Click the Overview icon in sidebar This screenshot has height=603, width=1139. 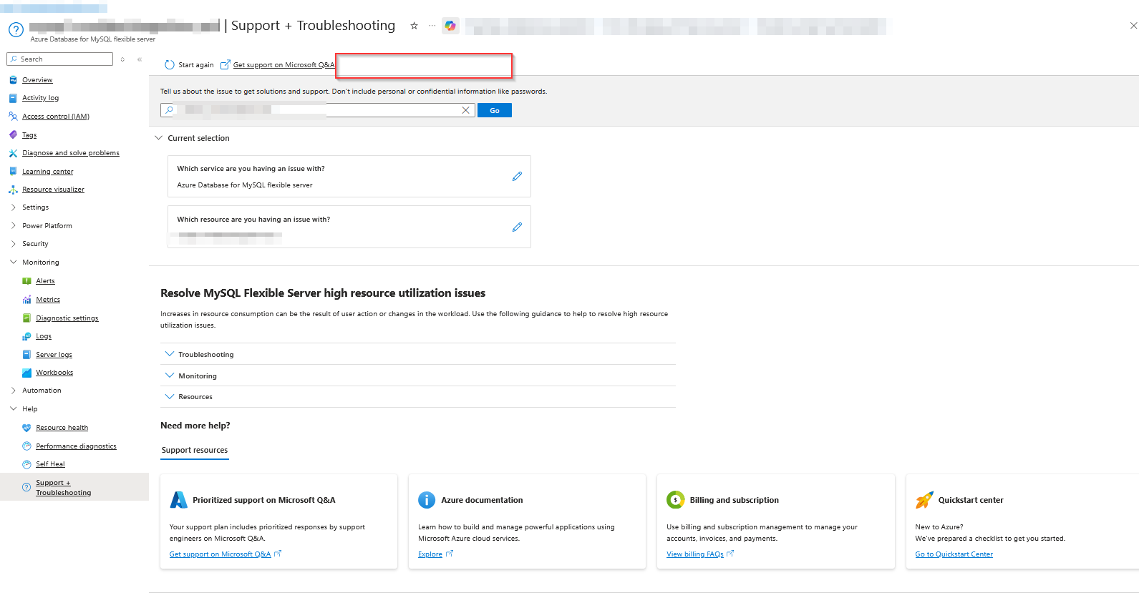pyautogui.click(x=13, y=80)
